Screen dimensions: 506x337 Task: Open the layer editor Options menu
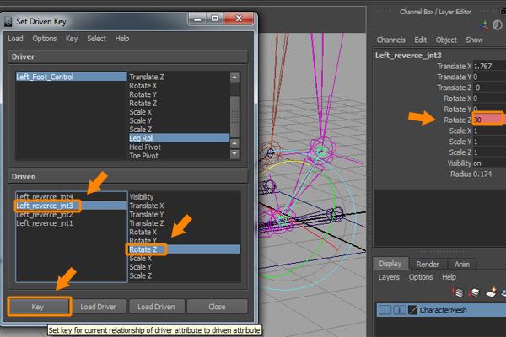coord(421,276)
